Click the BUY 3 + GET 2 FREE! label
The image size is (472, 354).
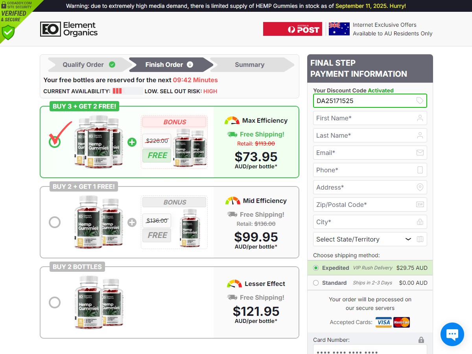click(x=85, y=106)
